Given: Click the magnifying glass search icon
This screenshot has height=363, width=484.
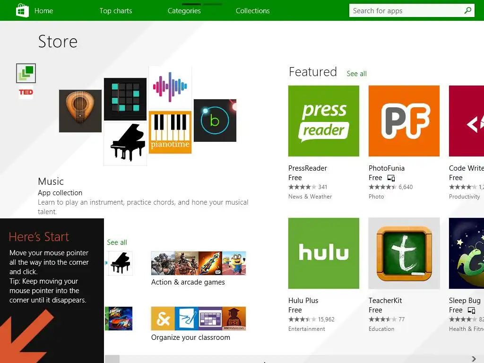Looking at the screenshot, I should pyautogui.click(x=467, y=10).
